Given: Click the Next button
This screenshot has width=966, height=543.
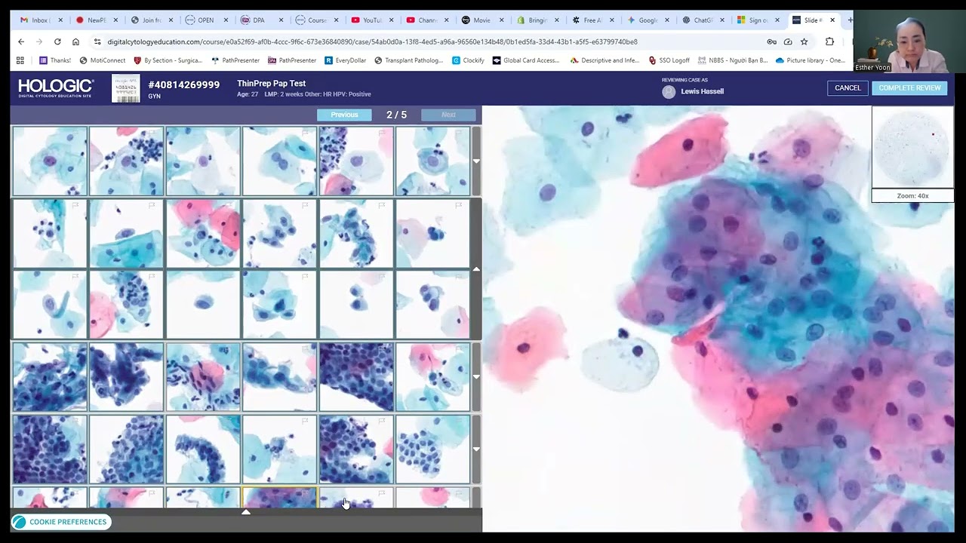Looking at the screenshot, I should coord(448,115).
